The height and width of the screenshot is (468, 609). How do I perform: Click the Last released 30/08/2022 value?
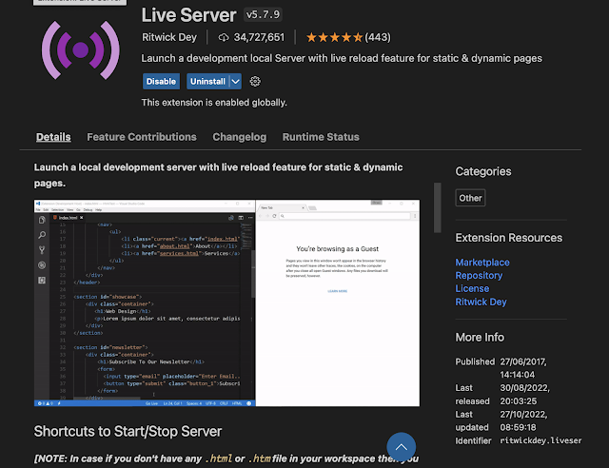coord(524,395)
